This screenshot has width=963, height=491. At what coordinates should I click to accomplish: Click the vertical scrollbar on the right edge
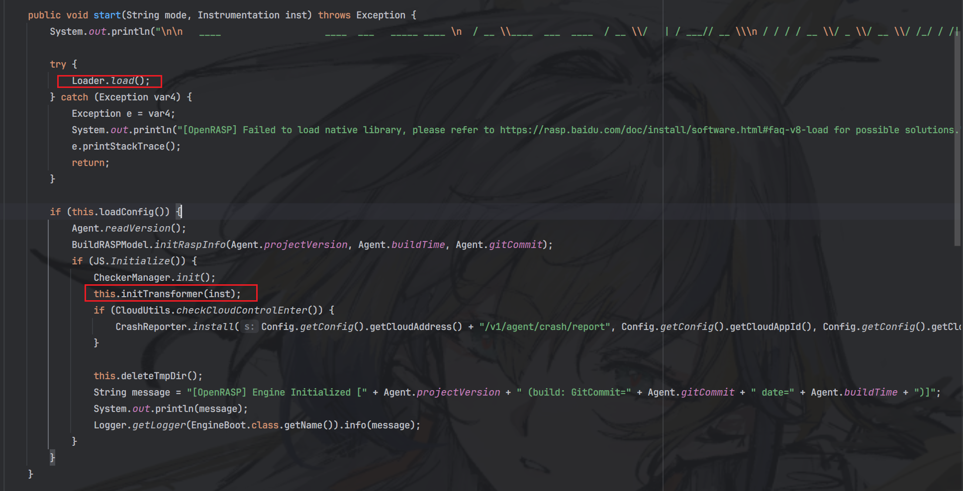[x=958, y=138]
